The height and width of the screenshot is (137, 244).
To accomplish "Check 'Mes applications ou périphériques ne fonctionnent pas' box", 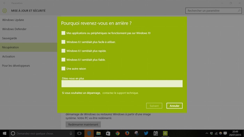I will [x=63, y=33].
